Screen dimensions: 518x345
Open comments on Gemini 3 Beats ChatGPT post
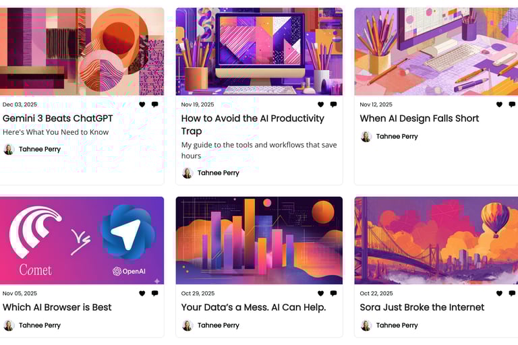(154, 104)
